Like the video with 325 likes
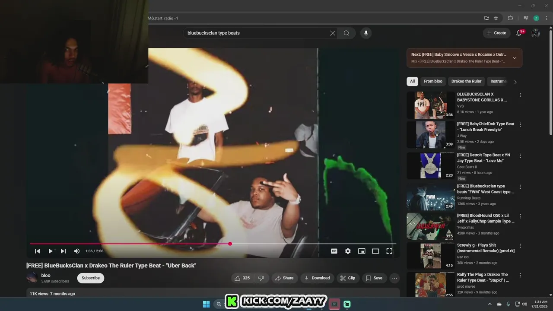 [x=243, y=278]
